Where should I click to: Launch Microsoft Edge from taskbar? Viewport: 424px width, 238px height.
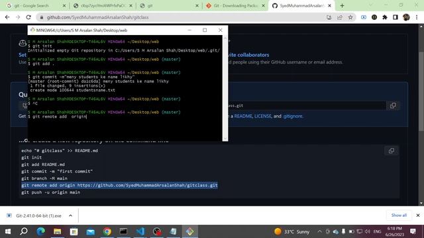pos(41,231)
